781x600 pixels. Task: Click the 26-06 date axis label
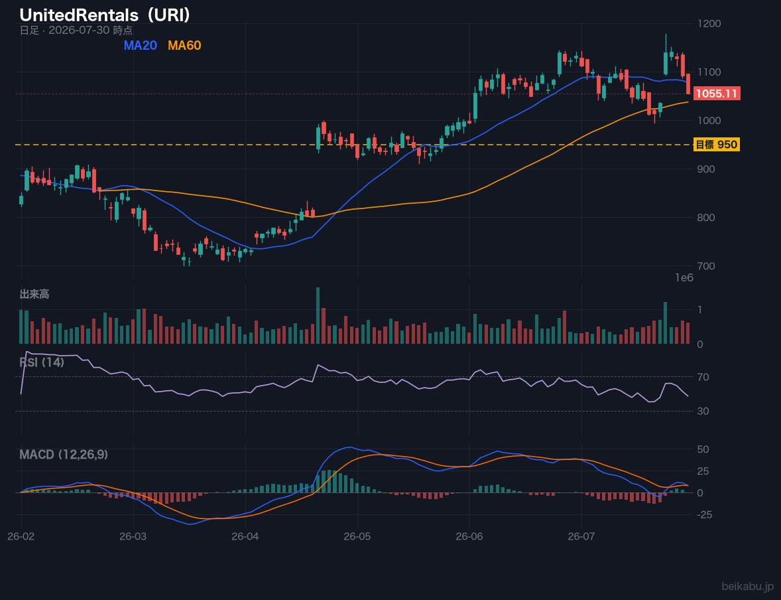point(469,537)
